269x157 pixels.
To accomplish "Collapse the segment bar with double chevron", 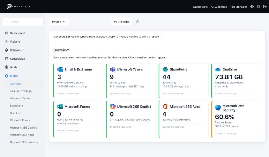I will coord(137,22).
